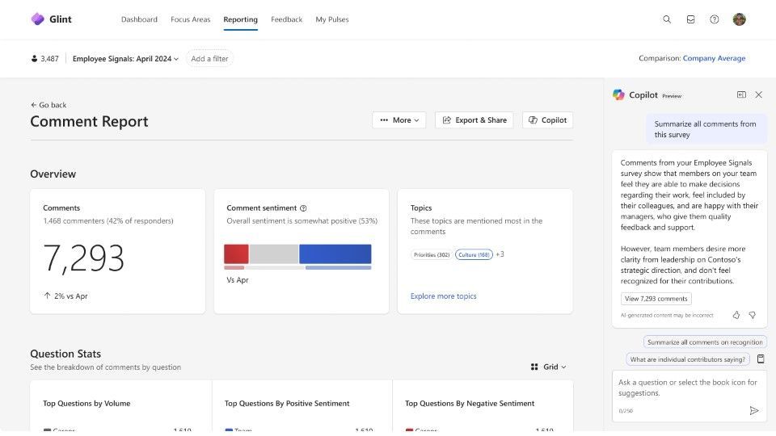The width and height of the screenshot is (776, 436).
Task: Click the comment sentiment info icon
Action: coord(303,208)
